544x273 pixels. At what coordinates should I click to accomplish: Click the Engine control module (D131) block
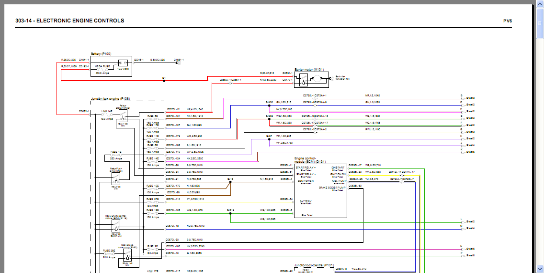(x=320, y=191)
